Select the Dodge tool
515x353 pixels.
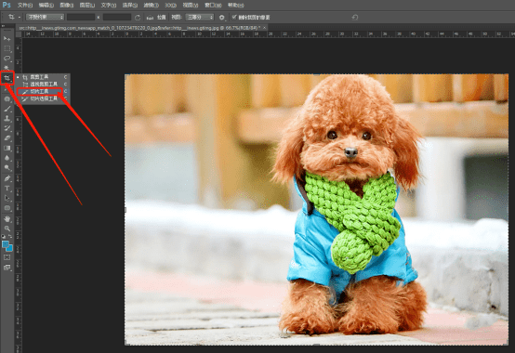(7, 167)
